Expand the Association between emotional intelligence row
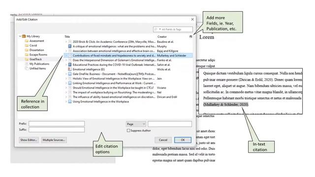Screen dimensions: 315x177 [66, 51]
